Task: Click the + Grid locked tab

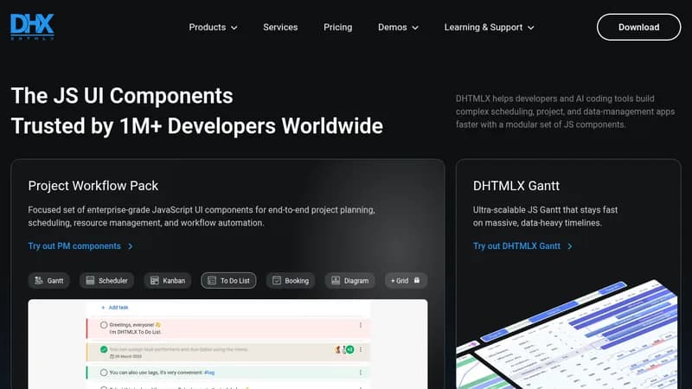Action: pyautogui.click(x=406, y=280)
